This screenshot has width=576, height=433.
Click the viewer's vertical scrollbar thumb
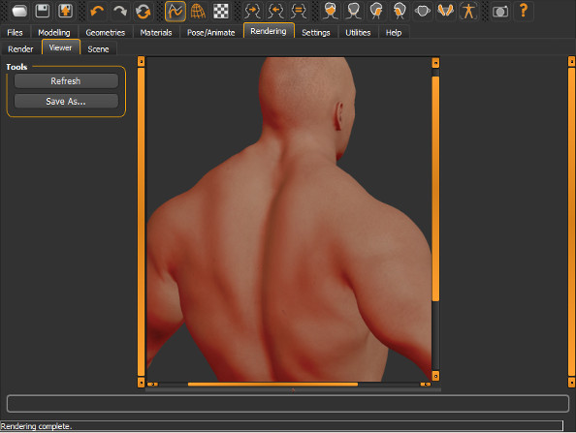[x=435, y=189]
